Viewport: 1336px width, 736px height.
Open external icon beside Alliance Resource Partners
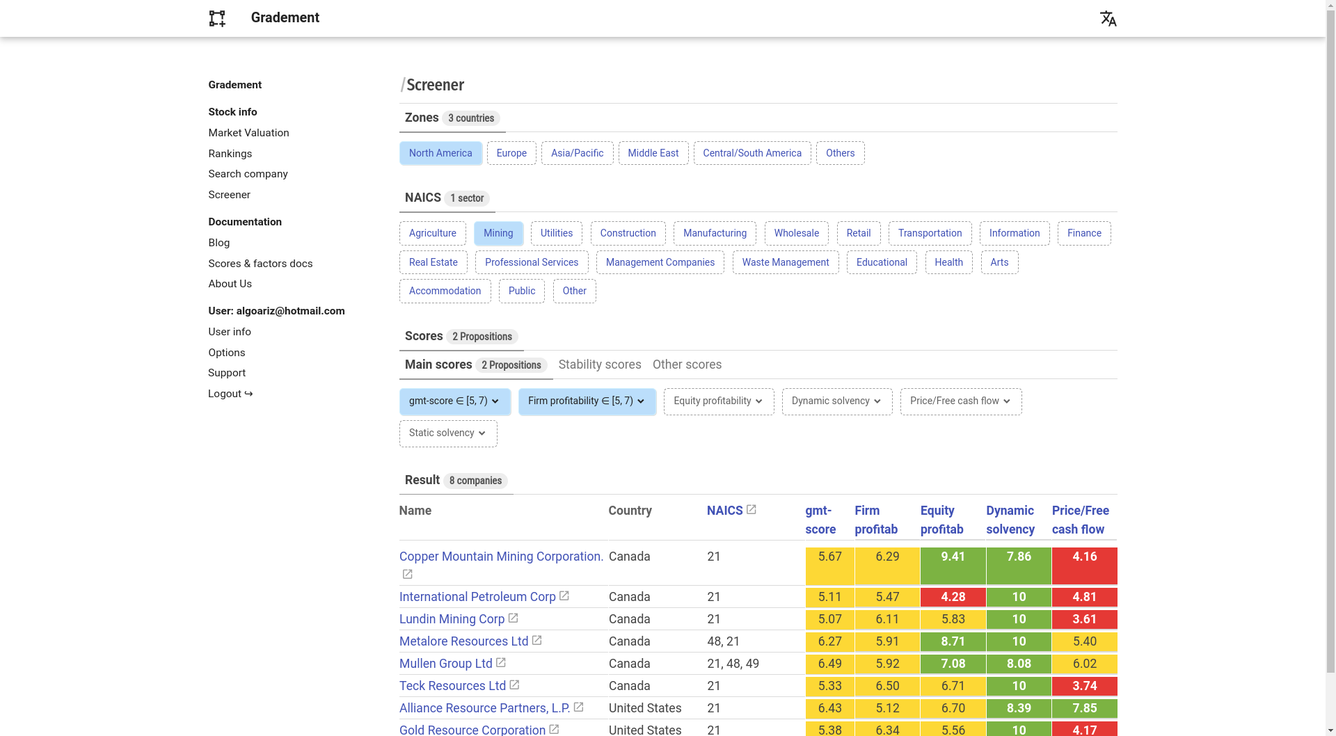[578, 707]
